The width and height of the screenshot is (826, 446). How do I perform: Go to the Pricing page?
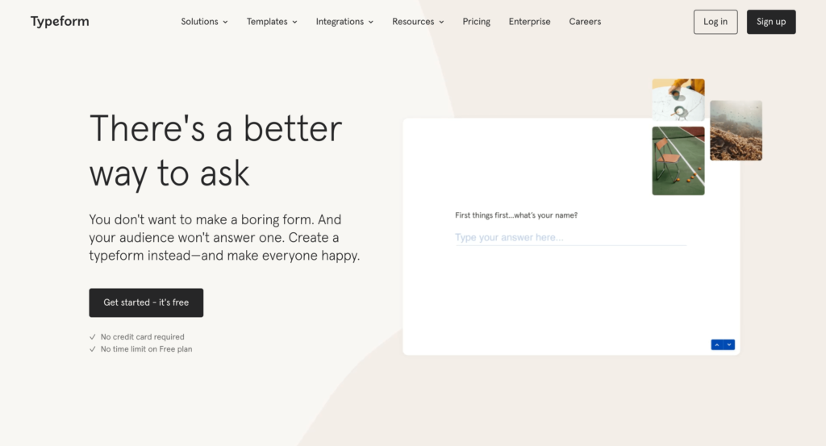476,22
